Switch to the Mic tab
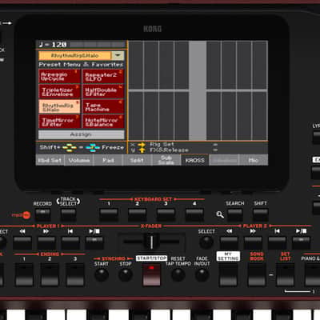The image size is (320, 320). [254, 160]
